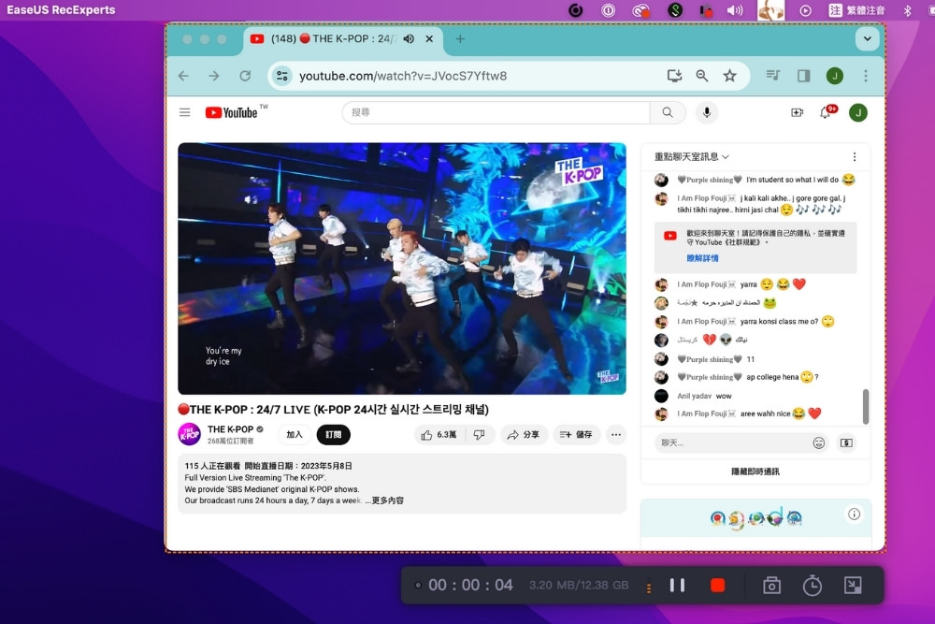Reload the YouTube page
Screen dimensions: 935x624
(x=245, y=76)
